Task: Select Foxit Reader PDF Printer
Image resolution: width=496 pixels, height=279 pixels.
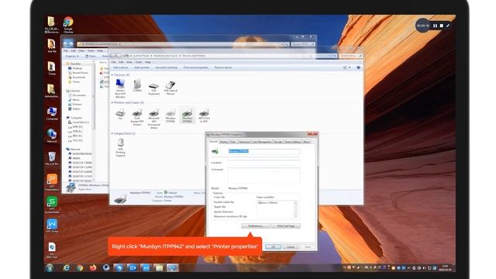Action: (137, 117)
